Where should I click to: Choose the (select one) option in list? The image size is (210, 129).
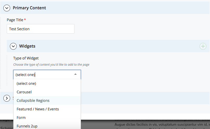[x=47, y=84]
